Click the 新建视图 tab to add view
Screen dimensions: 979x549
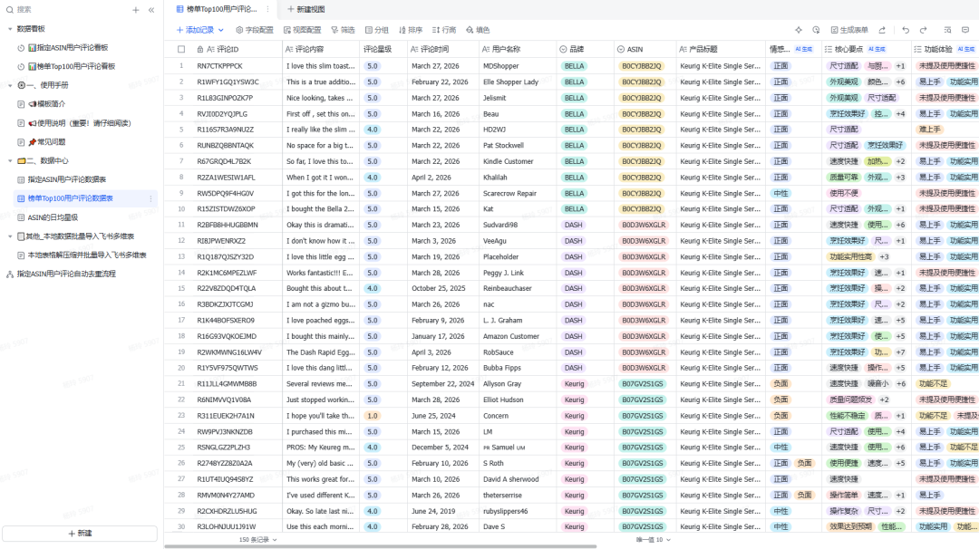(x=305, y=9)
